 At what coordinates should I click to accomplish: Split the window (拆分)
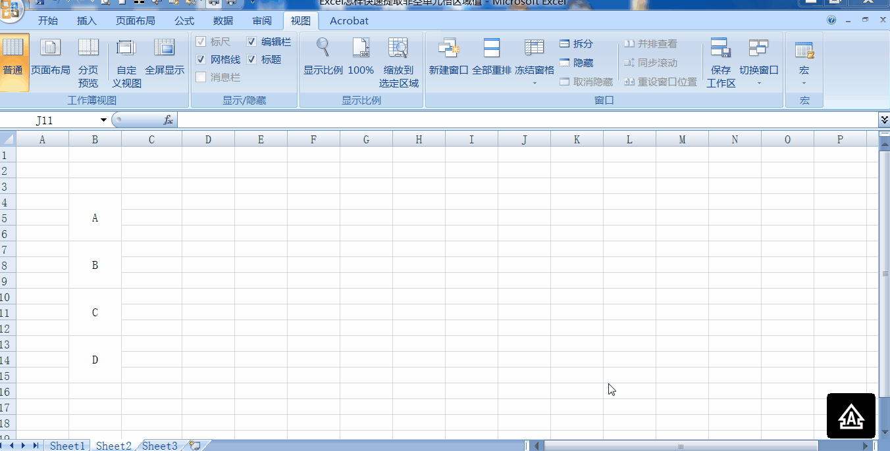[x=577, y=44]
